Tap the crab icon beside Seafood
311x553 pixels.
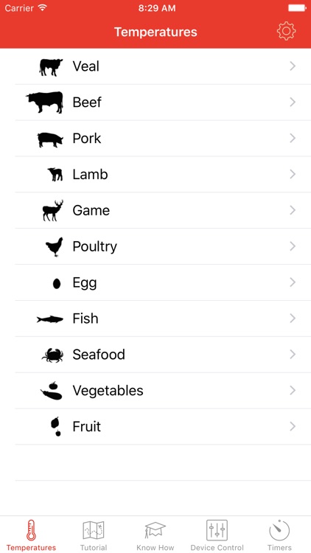[52, 355]
